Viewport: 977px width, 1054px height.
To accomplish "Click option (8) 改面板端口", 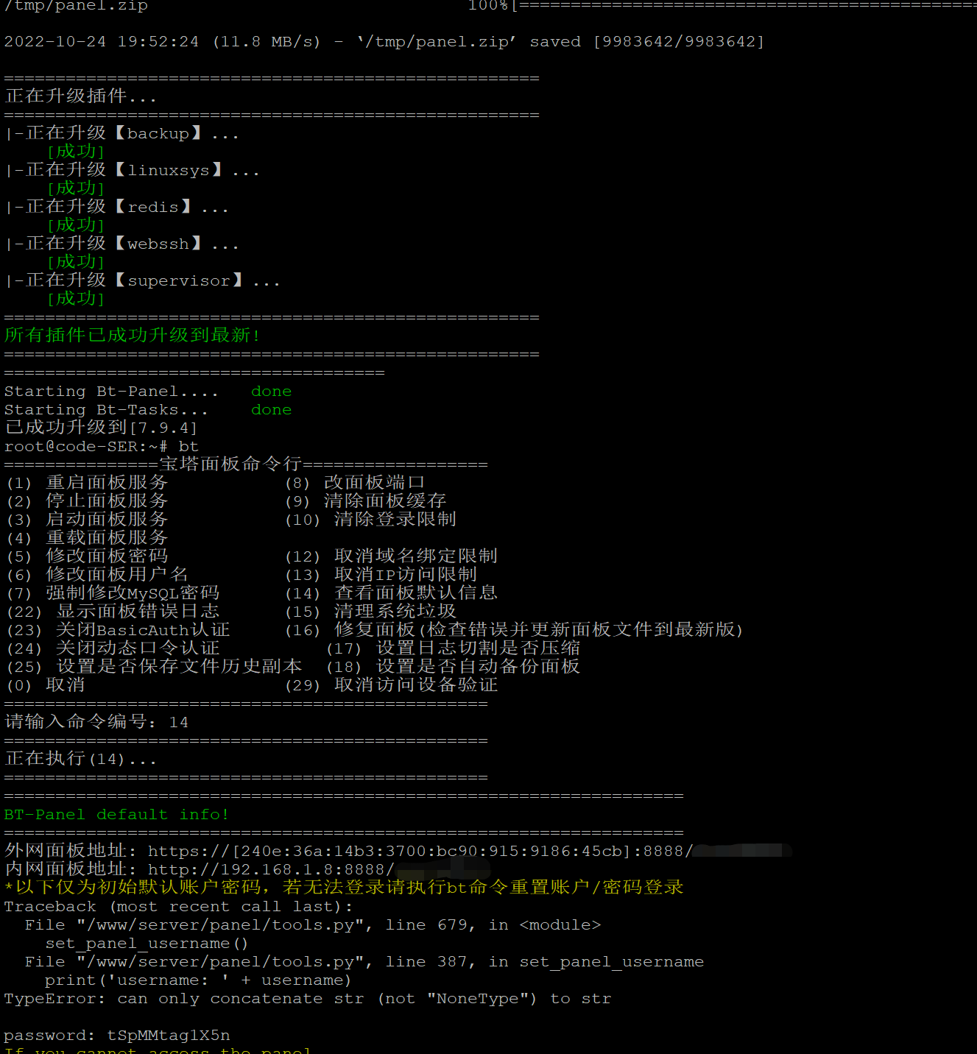I will [x=355, y=483].
